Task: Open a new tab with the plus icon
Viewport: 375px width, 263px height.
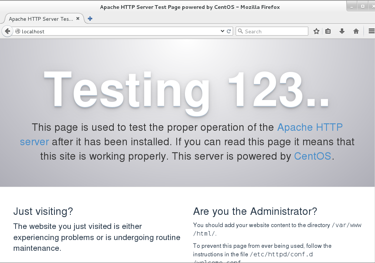Action: coord(90,19)
